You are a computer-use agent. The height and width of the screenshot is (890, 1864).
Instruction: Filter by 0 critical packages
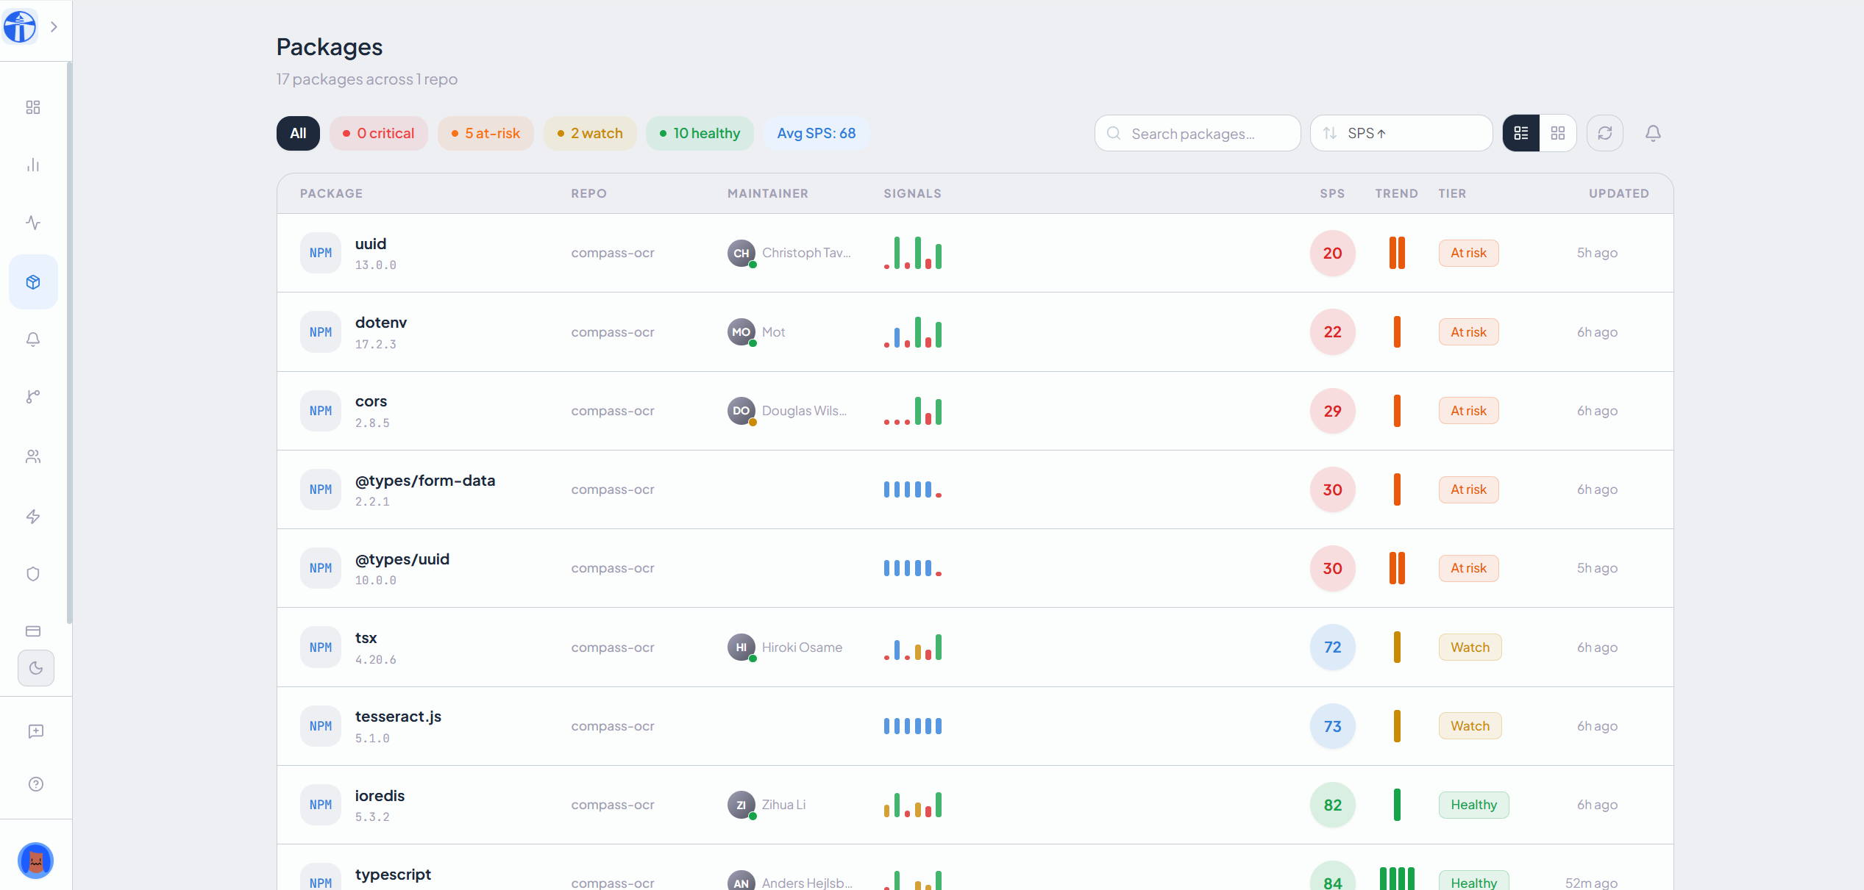(x=379, y=134)
